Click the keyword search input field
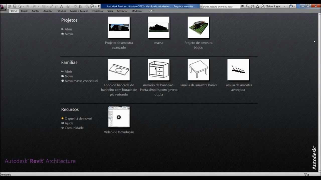The image size is (321, 180). pyautogui.click(x=221, y=6)
